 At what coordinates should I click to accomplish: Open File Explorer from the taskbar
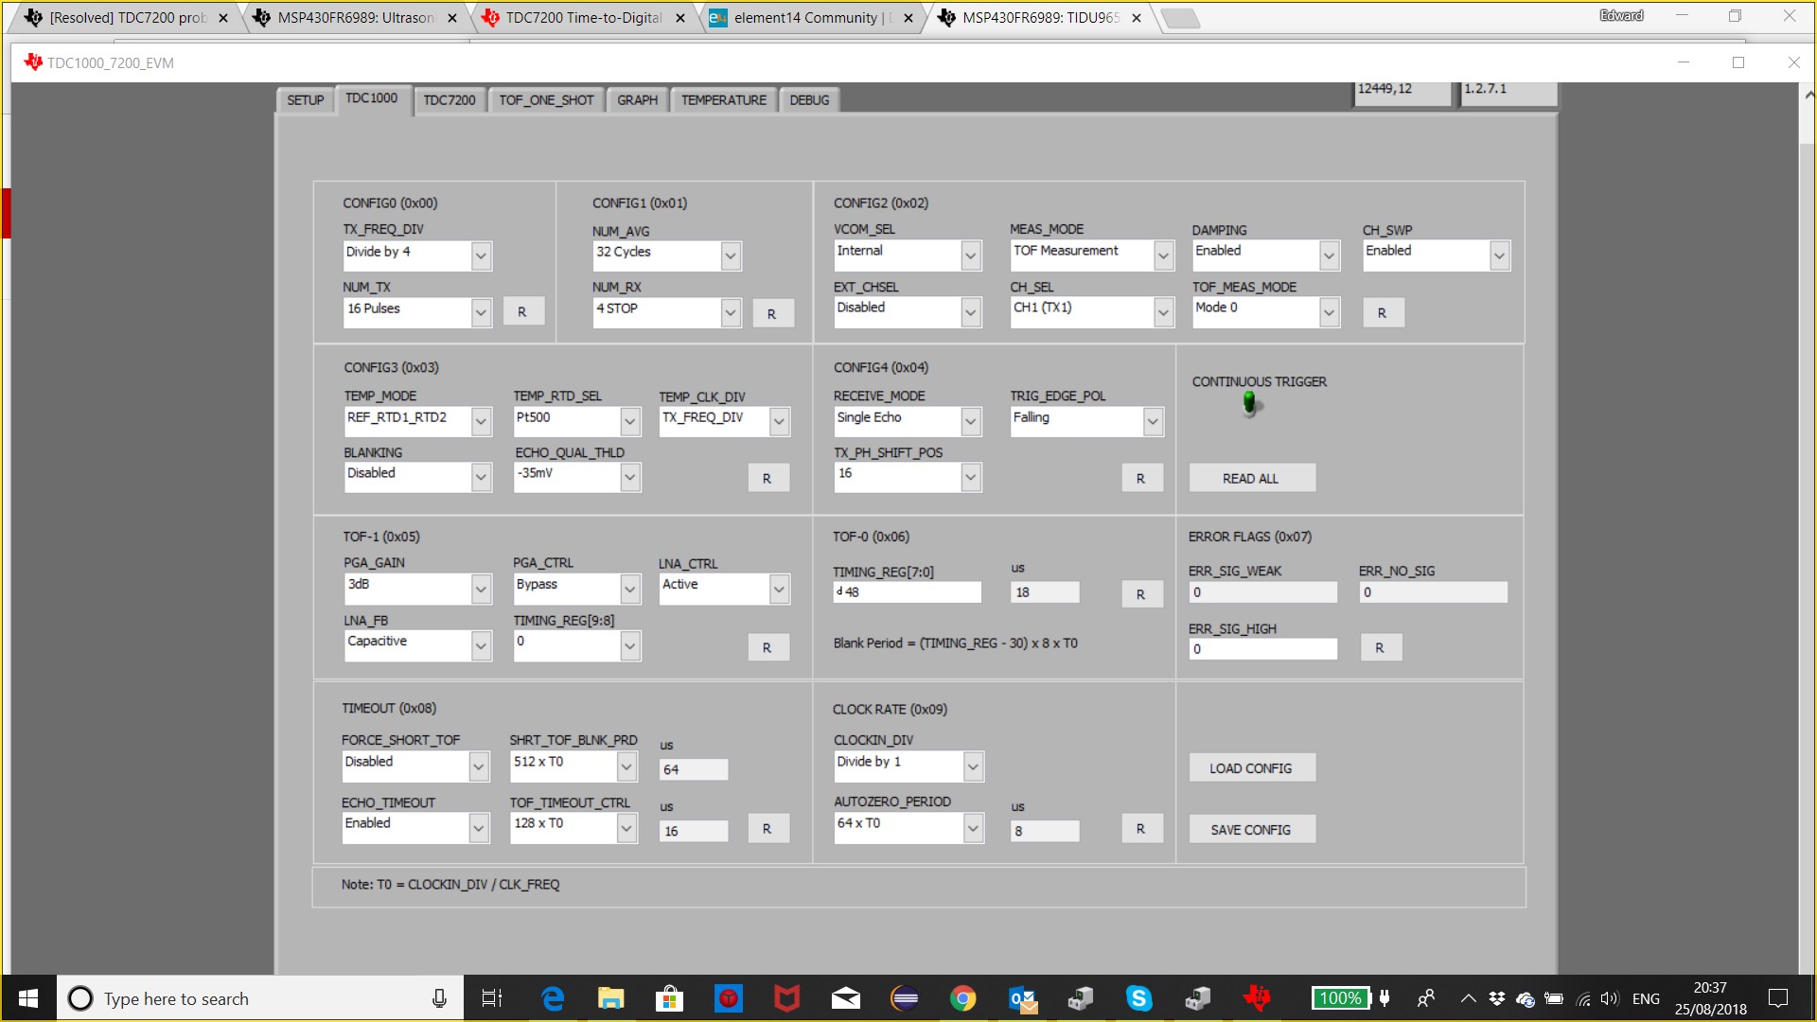click(x=611, y=998)
